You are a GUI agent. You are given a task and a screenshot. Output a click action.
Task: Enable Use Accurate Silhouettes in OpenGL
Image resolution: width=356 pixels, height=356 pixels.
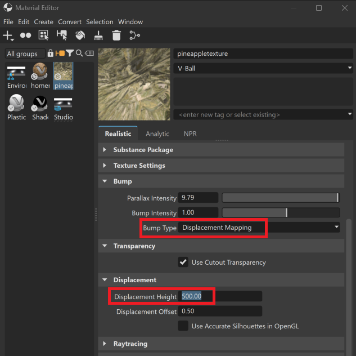click(183, 326)
